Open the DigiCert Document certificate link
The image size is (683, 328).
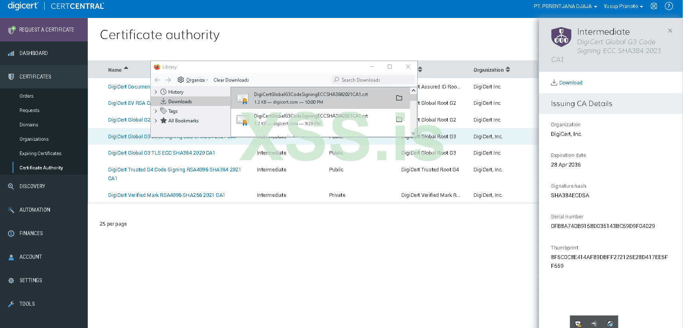click(x=129, y=87)
